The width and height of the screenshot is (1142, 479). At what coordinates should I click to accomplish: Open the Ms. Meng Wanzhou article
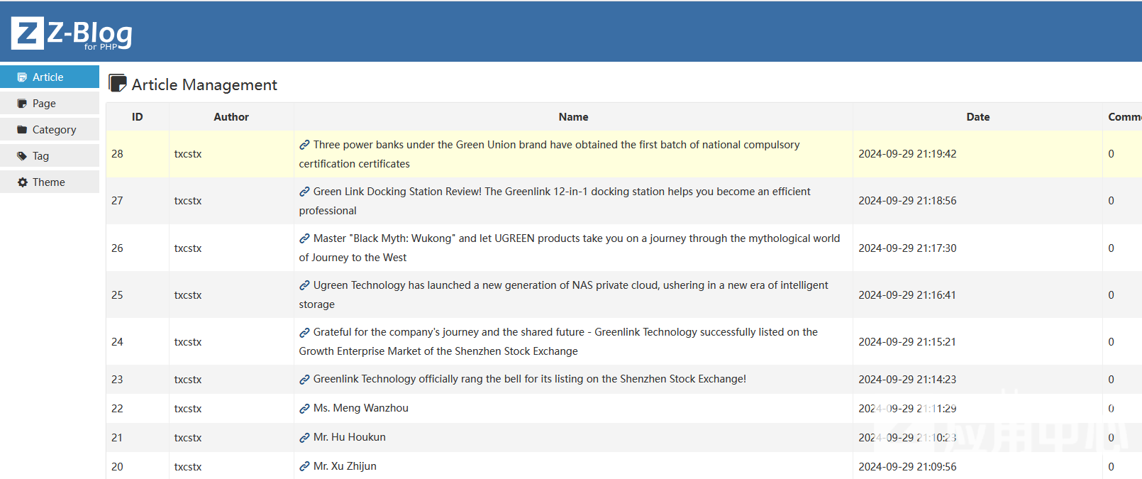click(x=361, y=408)
